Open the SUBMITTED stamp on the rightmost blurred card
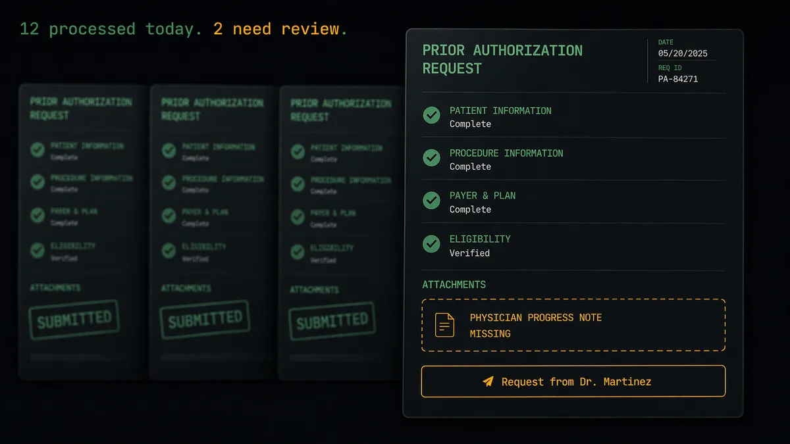The height and width of the screenshot is (444, 790). [332, 321]
